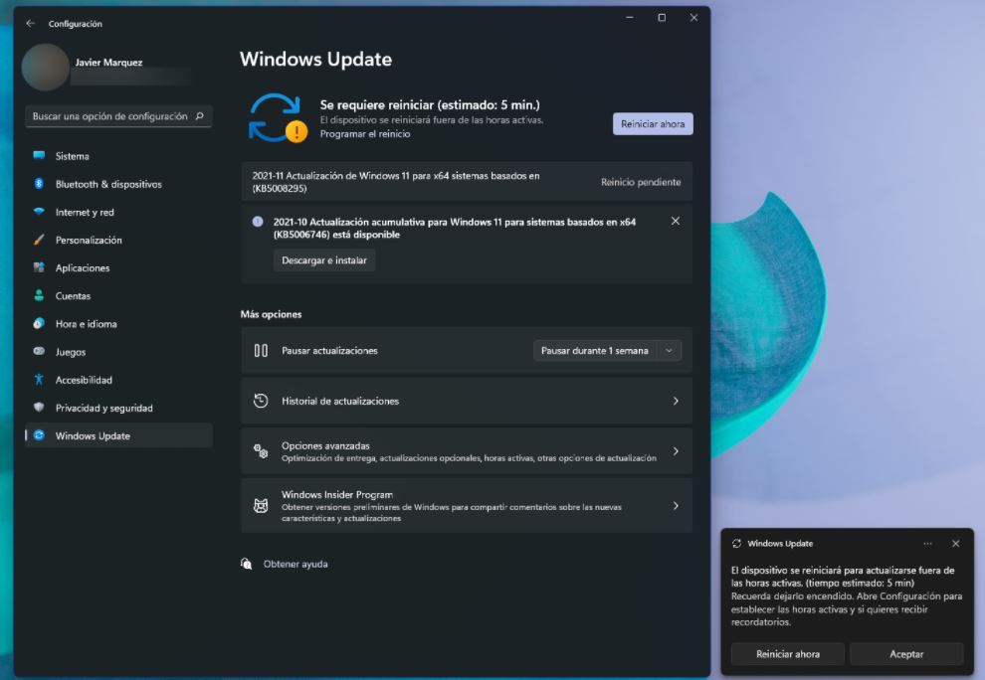Click the KB5008295 update entry text
This screenshot has height=680, width=985.
396,182
